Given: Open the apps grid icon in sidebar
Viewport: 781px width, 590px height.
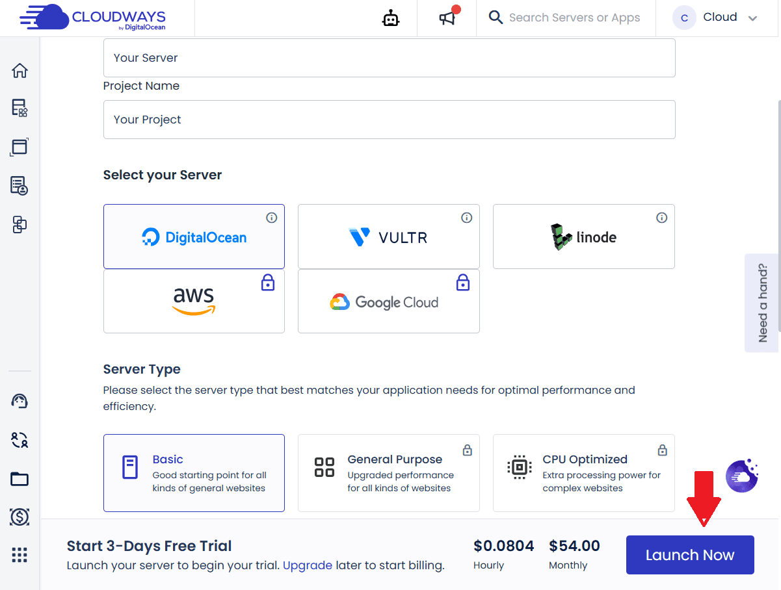Looking at the screenshot, I should (x=20, y=555).
